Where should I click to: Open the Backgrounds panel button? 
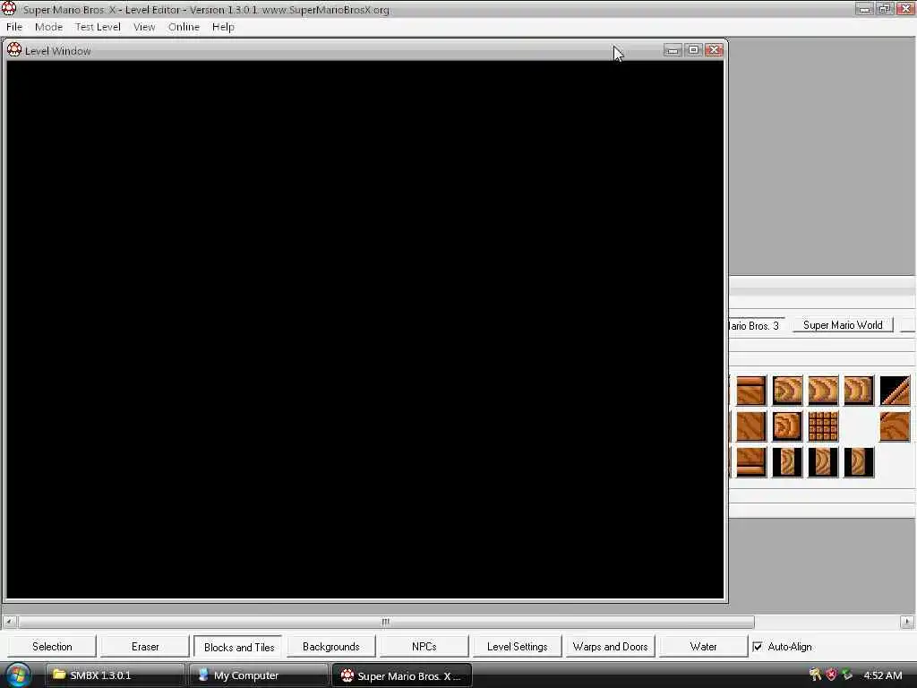pos(331,647)
